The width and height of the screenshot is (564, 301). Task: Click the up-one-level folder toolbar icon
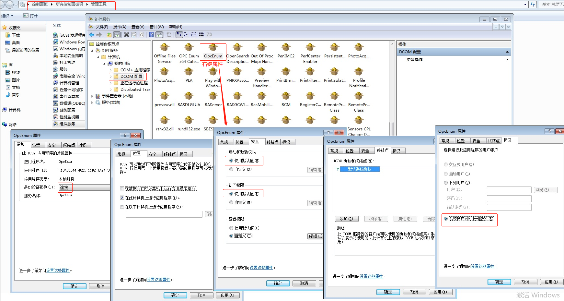pyautogui.click(x=109, y=35)
